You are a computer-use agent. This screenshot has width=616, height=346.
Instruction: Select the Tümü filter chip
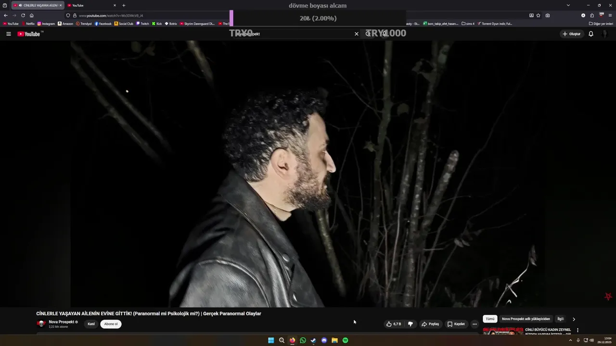[x=490, y=319]
